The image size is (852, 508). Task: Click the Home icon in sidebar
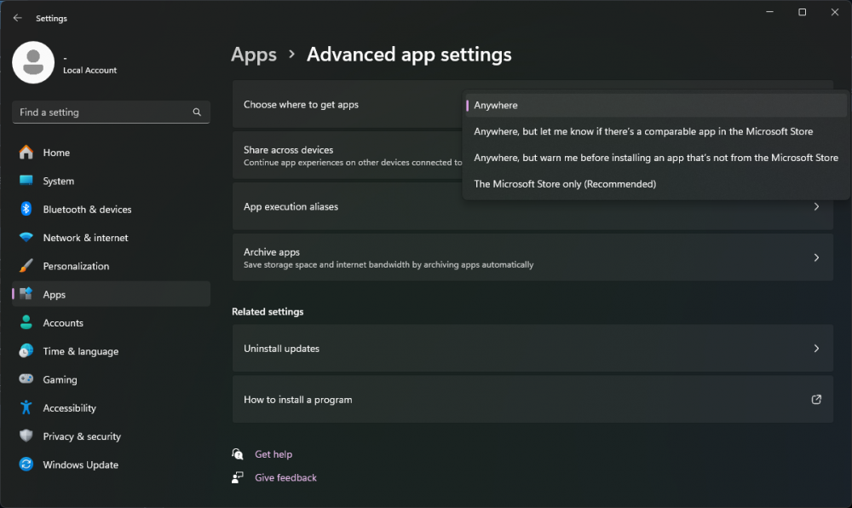pos(26,153)
